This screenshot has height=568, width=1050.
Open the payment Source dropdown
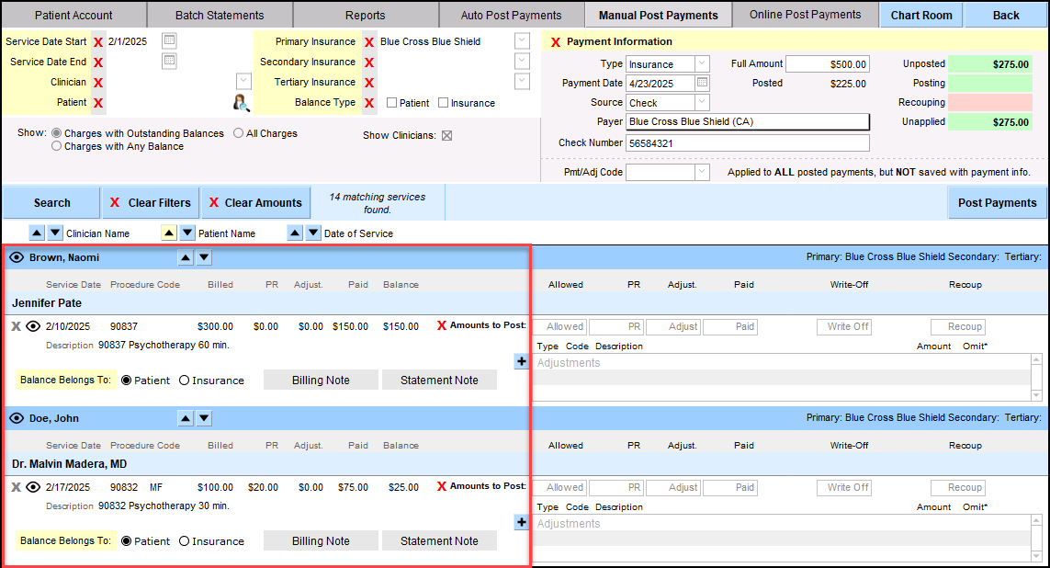pyautogui.click(x=702, y=102)
